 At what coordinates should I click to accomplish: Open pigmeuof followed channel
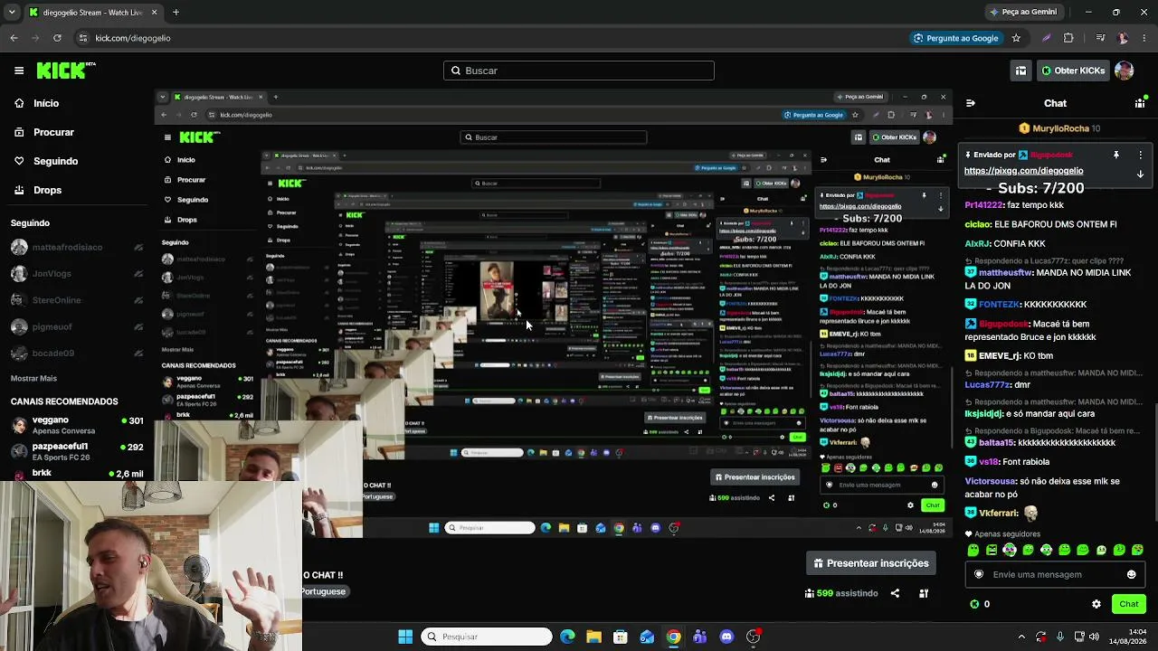coord(77,326)
